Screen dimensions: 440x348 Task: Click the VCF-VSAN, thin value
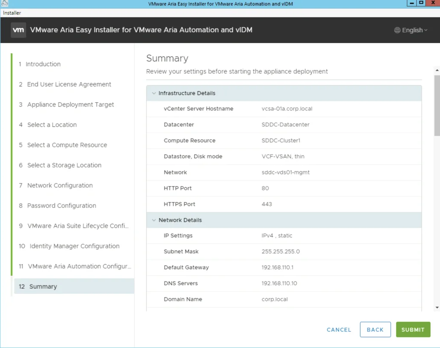283,156
